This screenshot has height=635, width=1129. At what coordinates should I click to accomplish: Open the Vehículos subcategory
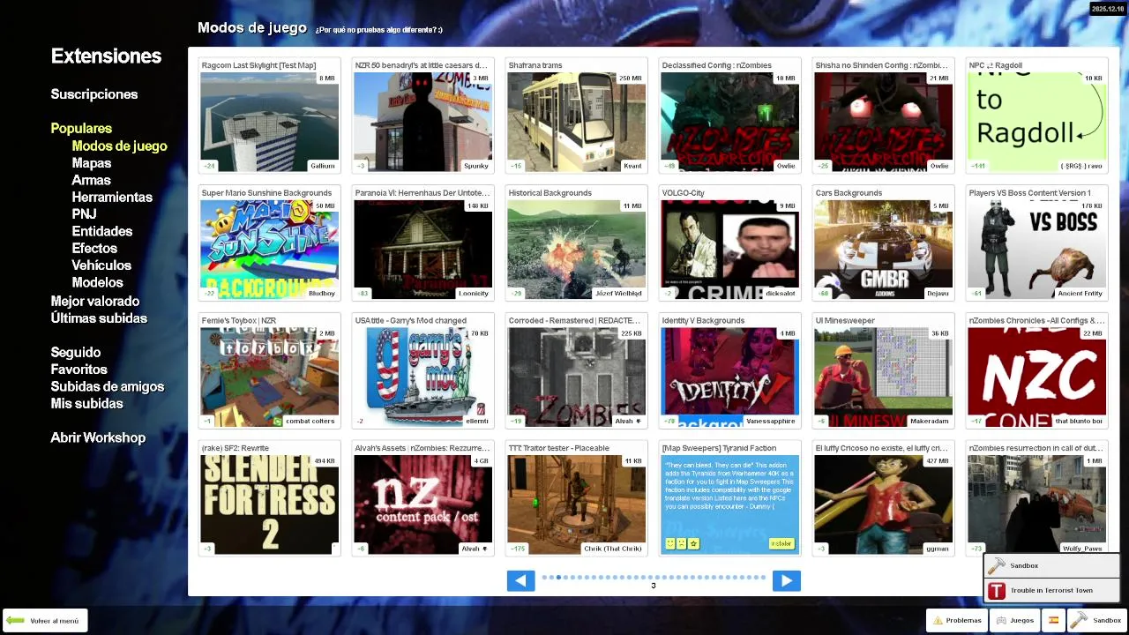[x=101, y=265]
